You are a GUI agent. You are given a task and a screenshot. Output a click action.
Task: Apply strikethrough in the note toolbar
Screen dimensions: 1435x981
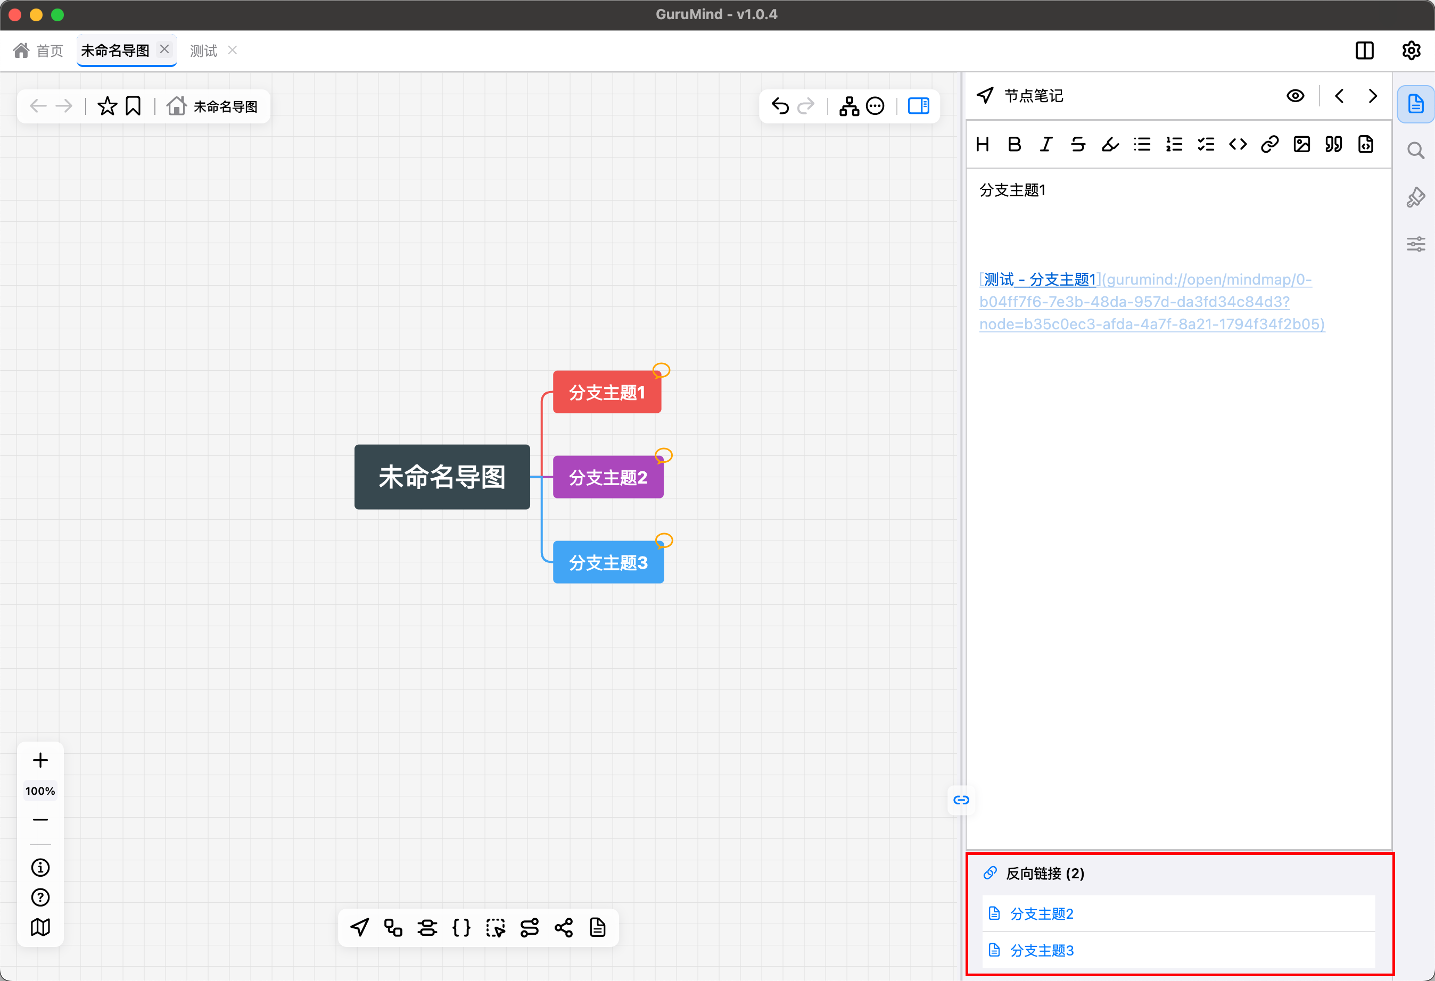(1078, 144)
